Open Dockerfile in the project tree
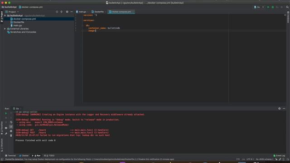 pos(19,22)
